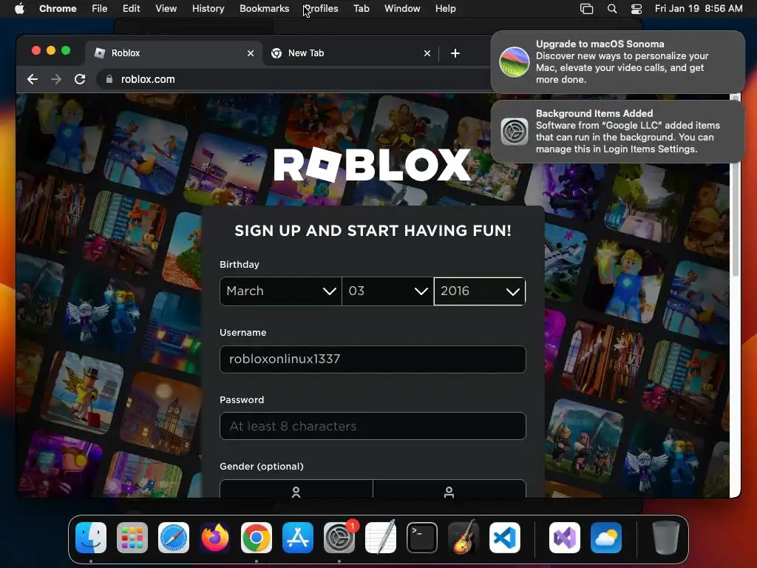The width and height of the screenshot is (757, 568).
Task: Select the male gender option
Action: coord(449,490)
